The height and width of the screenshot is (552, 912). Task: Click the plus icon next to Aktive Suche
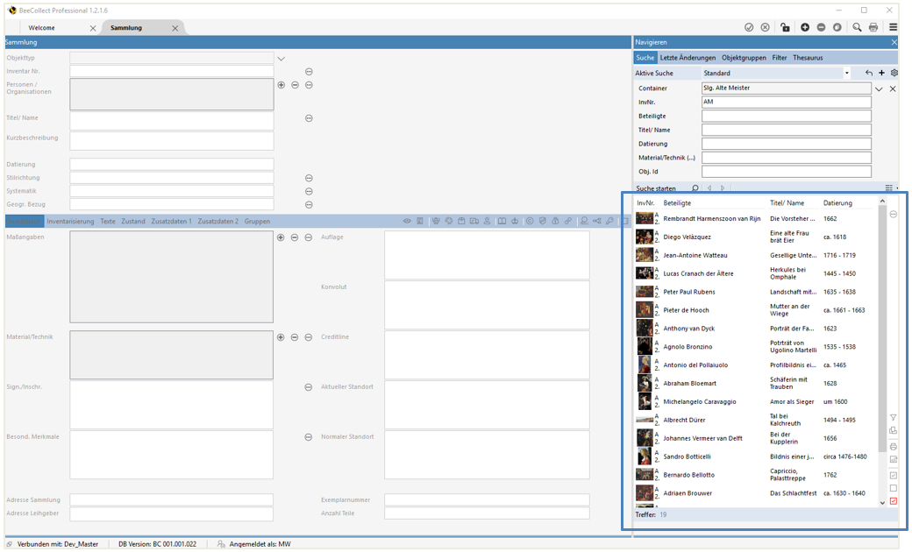click(881, 74)
